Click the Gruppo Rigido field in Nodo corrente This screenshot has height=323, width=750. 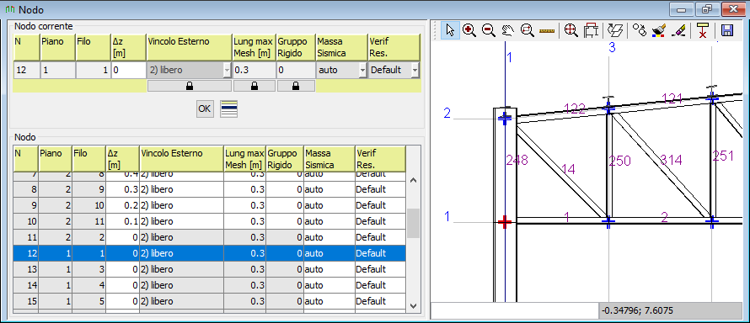coord(296,70)
